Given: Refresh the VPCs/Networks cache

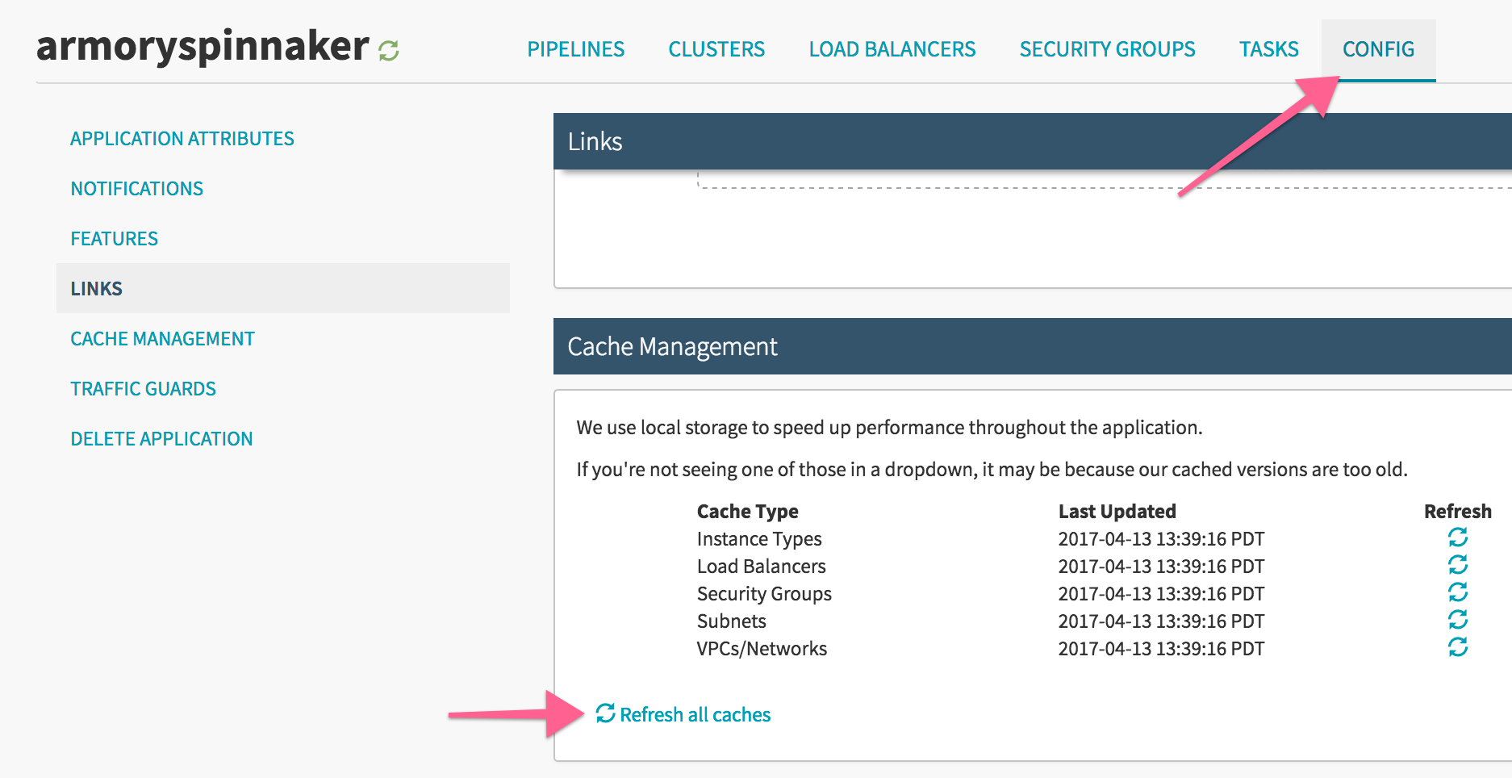Looking at the screenshot, I should [x=1457, y=647].
